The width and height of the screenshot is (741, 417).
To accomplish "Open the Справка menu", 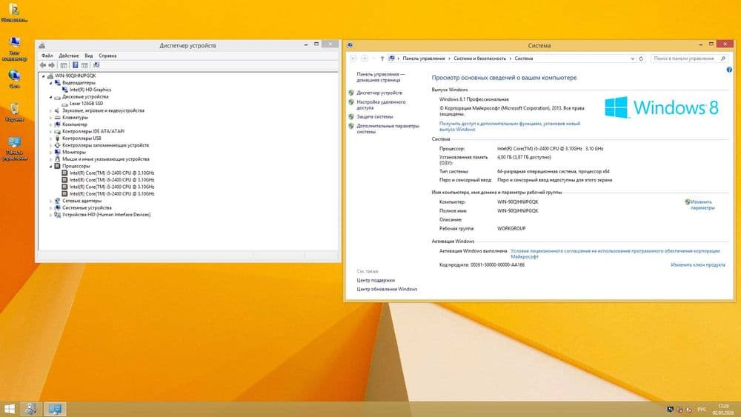I will (x=107, y=56).
